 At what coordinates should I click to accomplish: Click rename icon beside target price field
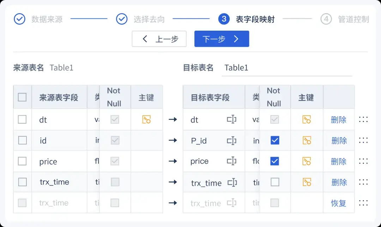pyautogui.click(x=231, y=161)
